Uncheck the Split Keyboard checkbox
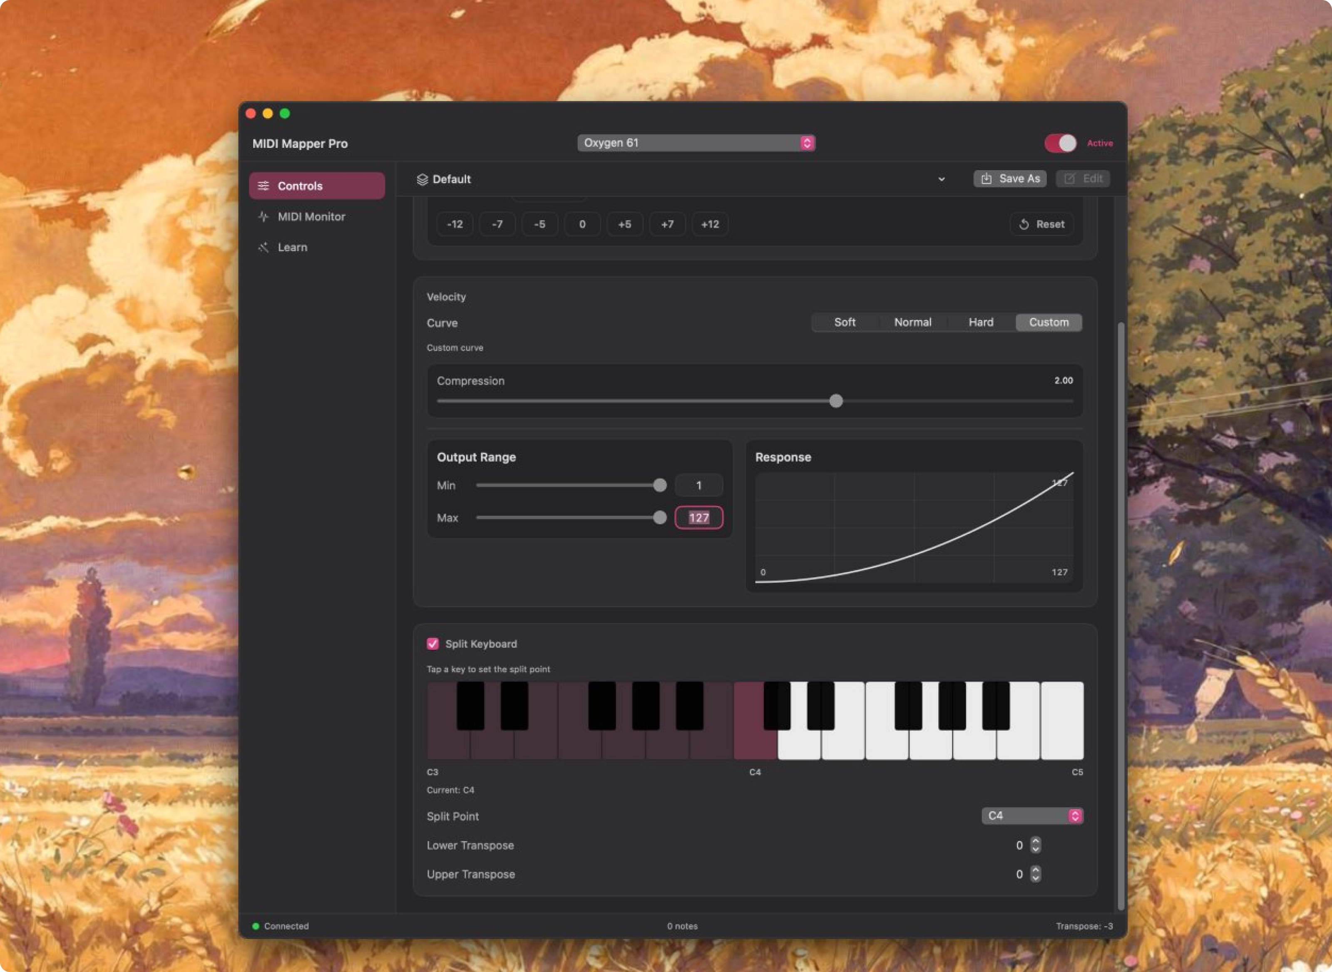Viewport: 1332px width, 972px height. pyautogui.click(x=433, y=644)
